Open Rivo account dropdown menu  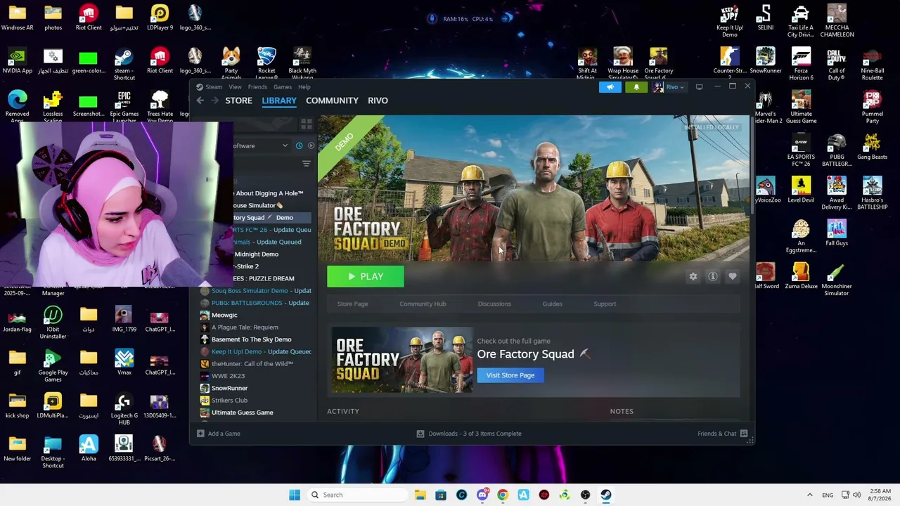coord(669,87)
